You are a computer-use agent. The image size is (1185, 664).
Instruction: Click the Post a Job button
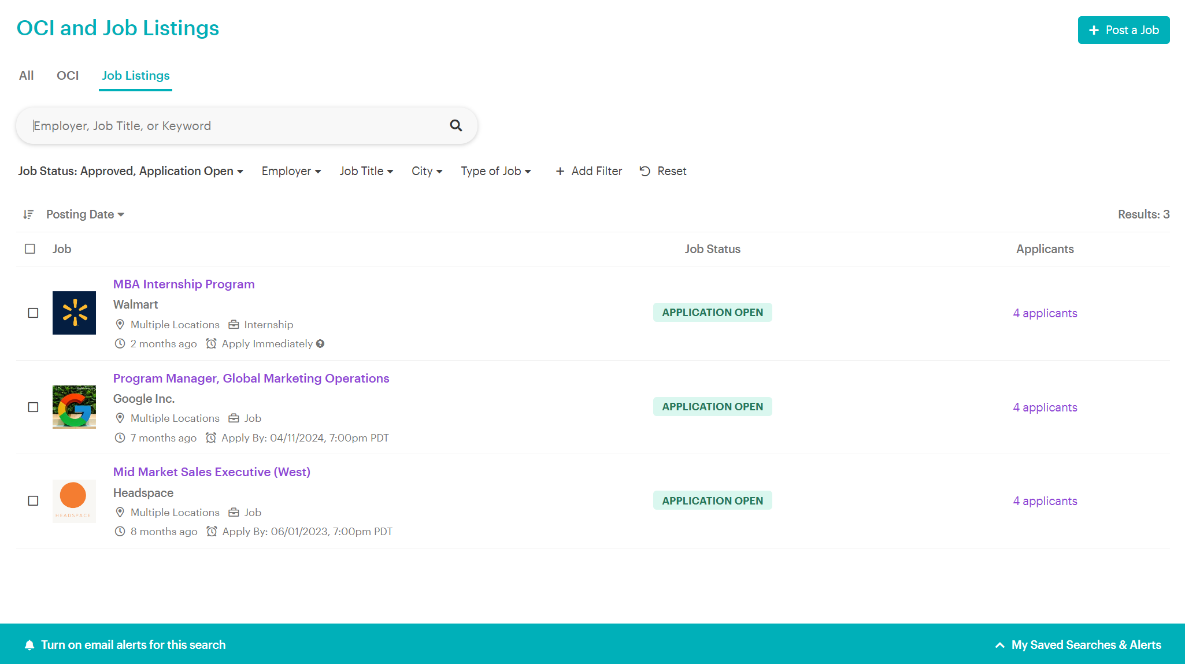click(x=1124, y=30)
